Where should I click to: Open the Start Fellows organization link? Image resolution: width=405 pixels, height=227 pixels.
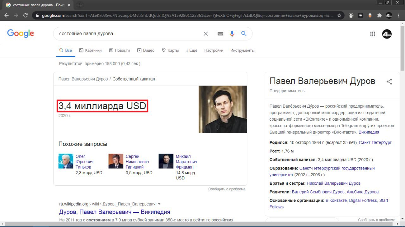coord(329,204)
